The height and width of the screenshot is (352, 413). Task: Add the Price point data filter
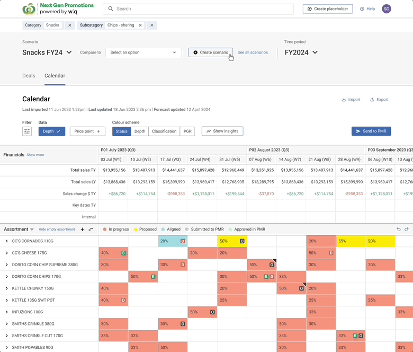click(x=87, y=131)
